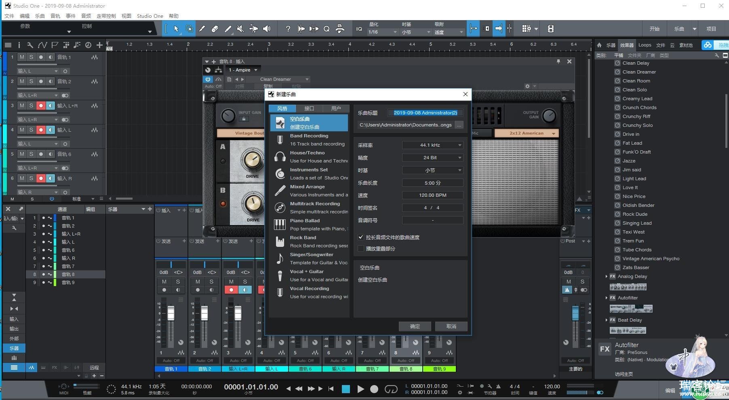Pick the Eraser tool
The width and height of the screenshot is (729, 400).
pos(215,29)
